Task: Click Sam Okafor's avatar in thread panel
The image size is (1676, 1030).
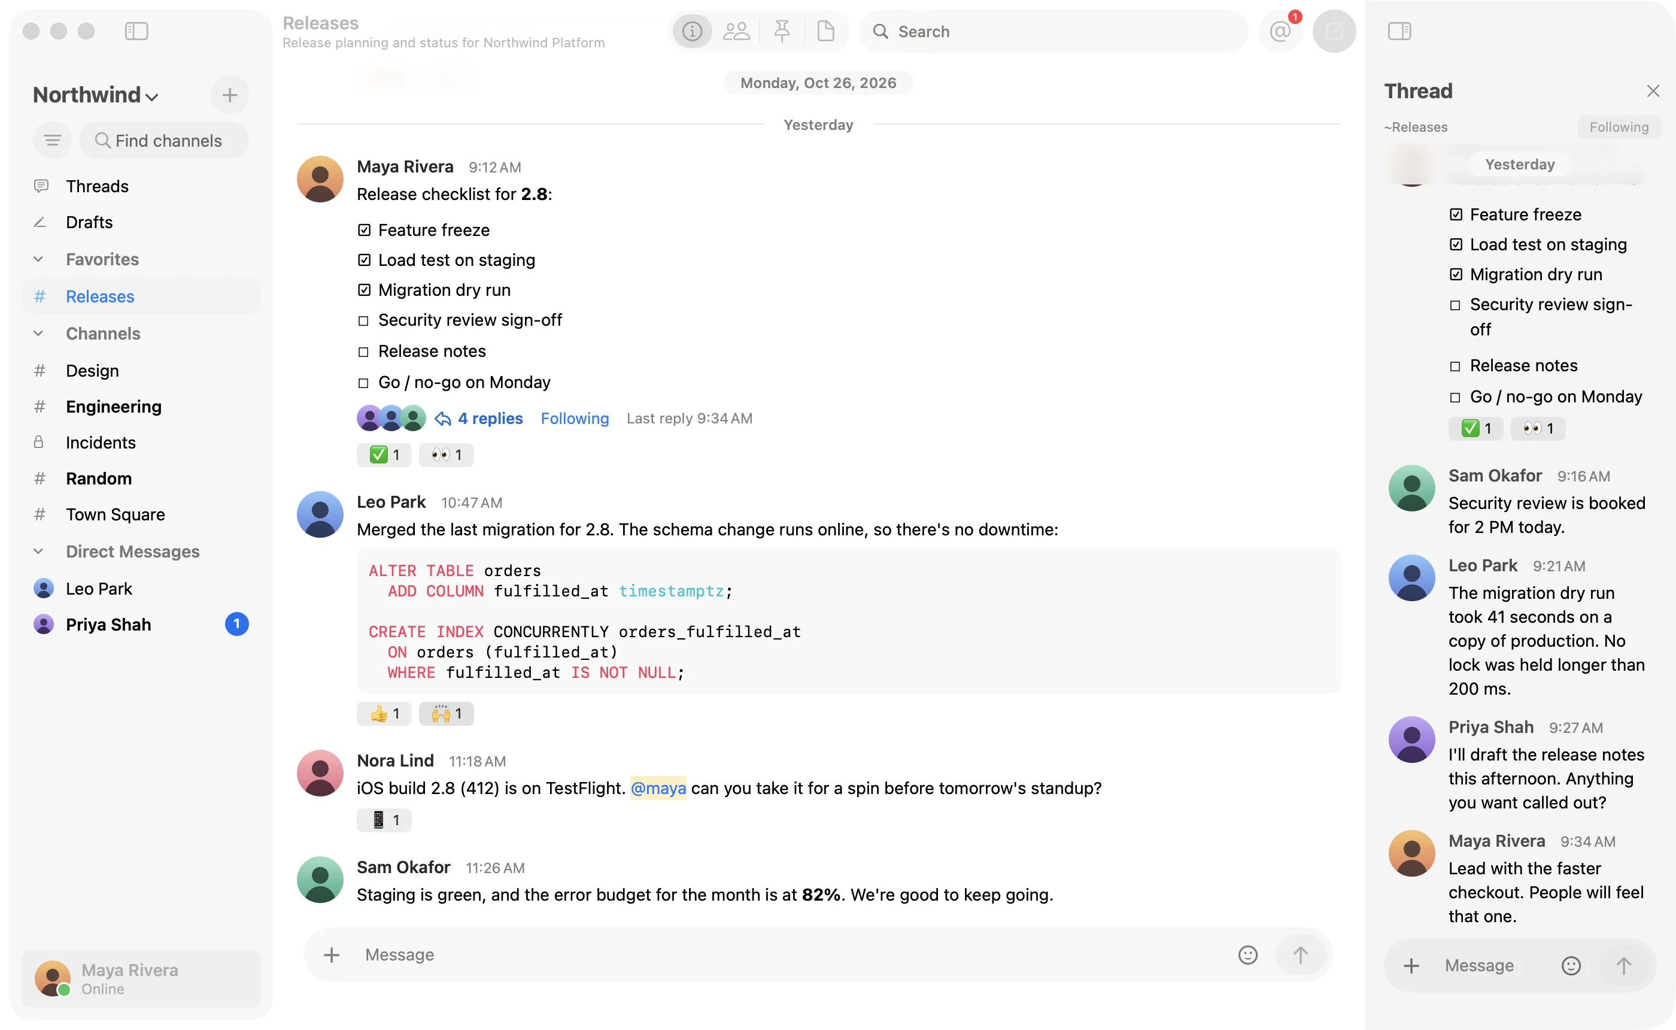Action: point(1411,489)
